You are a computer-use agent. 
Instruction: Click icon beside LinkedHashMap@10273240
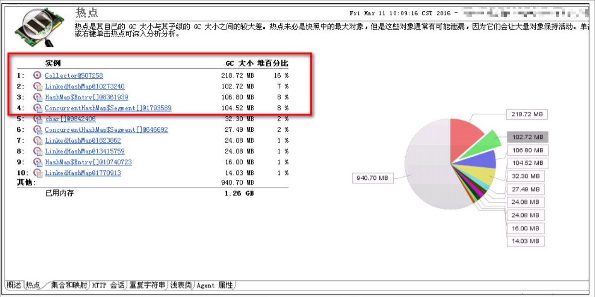click(x=38, y=87)
